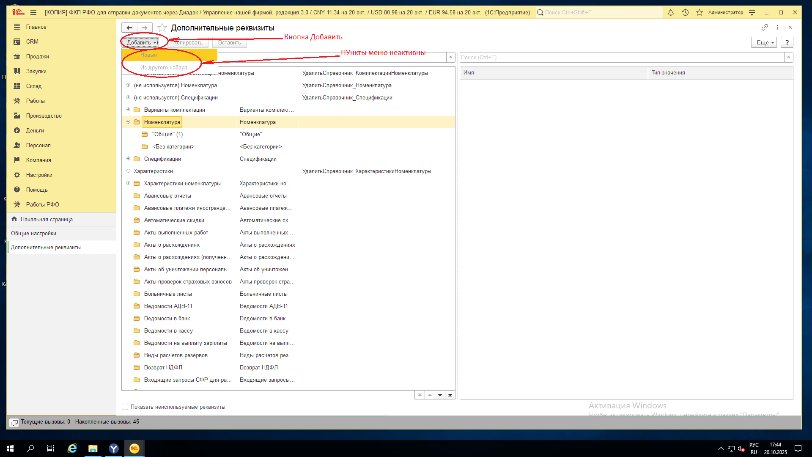Open the history clock icon
Image resolution: width=812 pixels, height=457 pixels.
point(685,13)
